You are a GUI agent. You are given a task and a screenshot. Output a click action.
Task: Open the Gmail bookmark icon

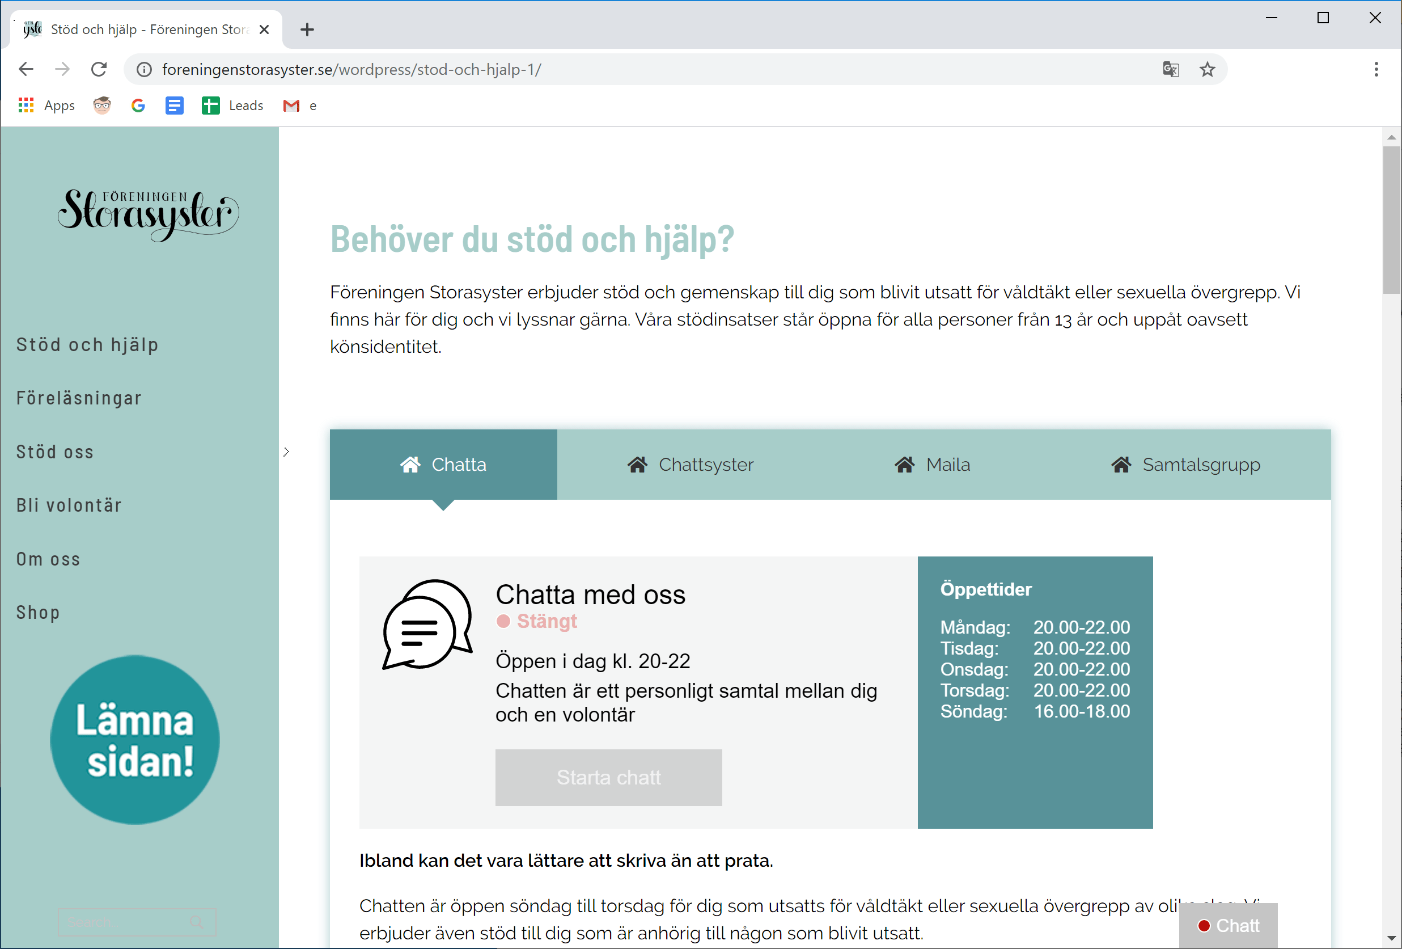tap(291, 106)
